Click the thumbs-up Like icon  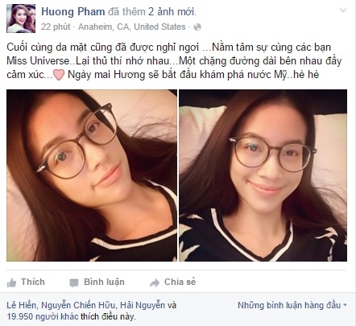[x=11, y=283]
